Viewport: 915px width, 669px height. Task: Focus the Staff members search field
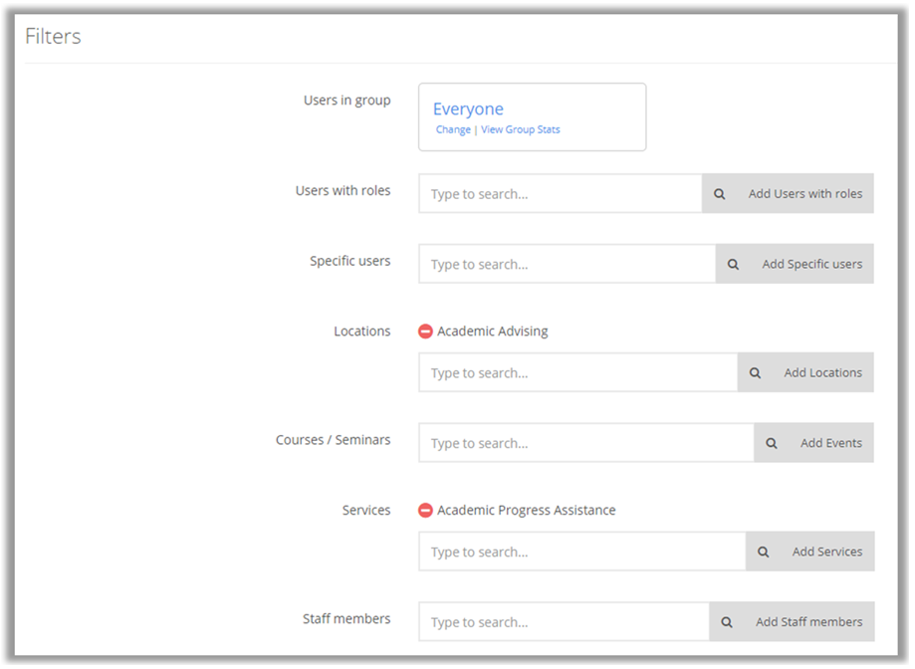[565, 622]
